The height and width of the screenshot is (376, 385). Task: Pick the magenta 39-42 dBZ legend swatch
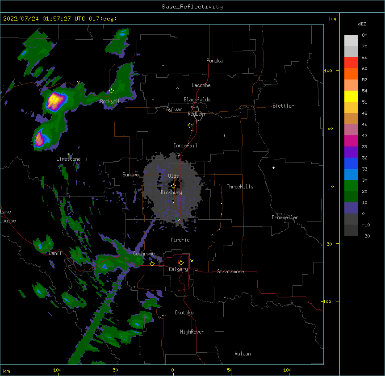tap(351, 141)
